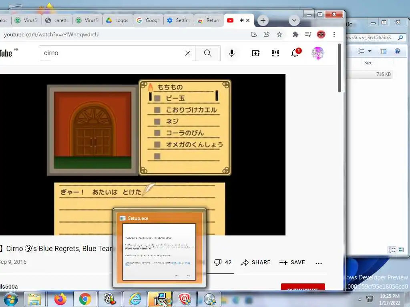Close the active YouTube tab

[x=248, y=20]
